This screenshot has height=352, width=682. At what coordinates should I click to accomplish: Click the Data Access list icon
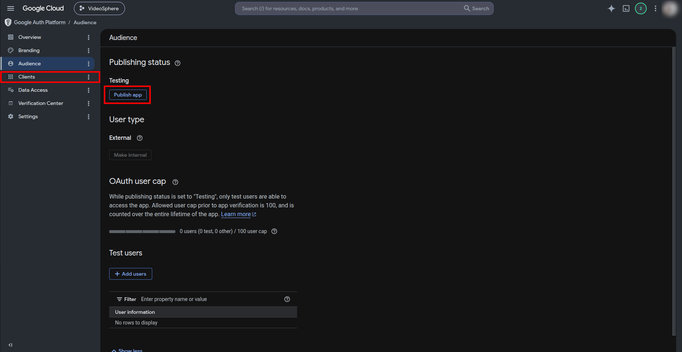11,90
